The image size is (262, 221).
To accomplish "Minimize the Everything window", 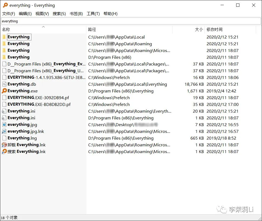I will 222,5.
